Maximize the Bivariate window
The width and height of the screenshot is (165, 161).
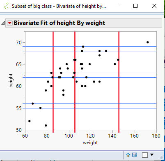click(135, 6)
